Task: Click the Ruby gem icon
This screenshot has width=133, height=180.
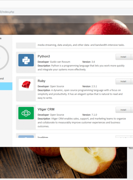Action: 26,85
